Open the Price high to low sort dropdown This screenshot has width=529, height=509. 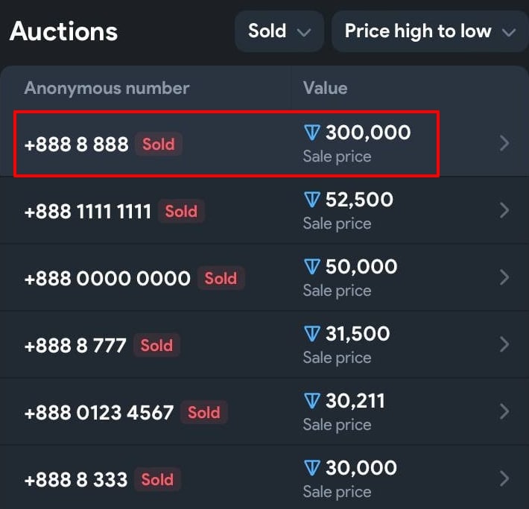[430, 31]
